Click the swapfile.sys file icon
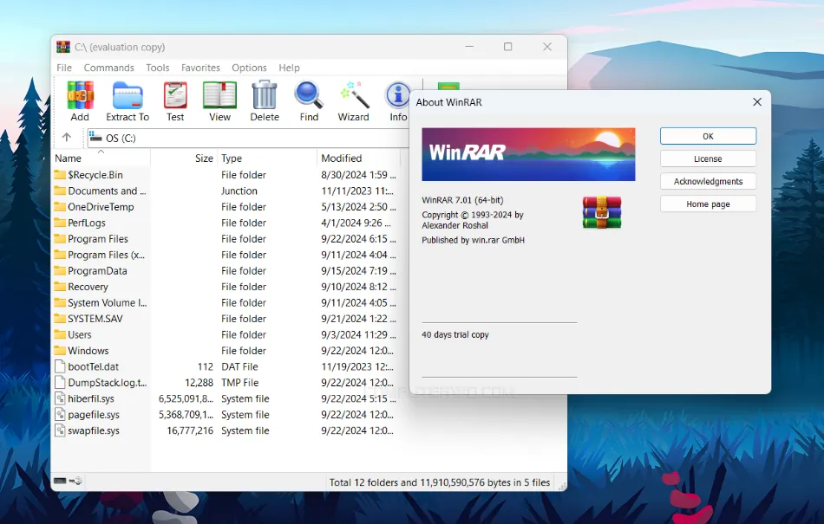Viewport: 824px width, 524px height. point(60,430)
